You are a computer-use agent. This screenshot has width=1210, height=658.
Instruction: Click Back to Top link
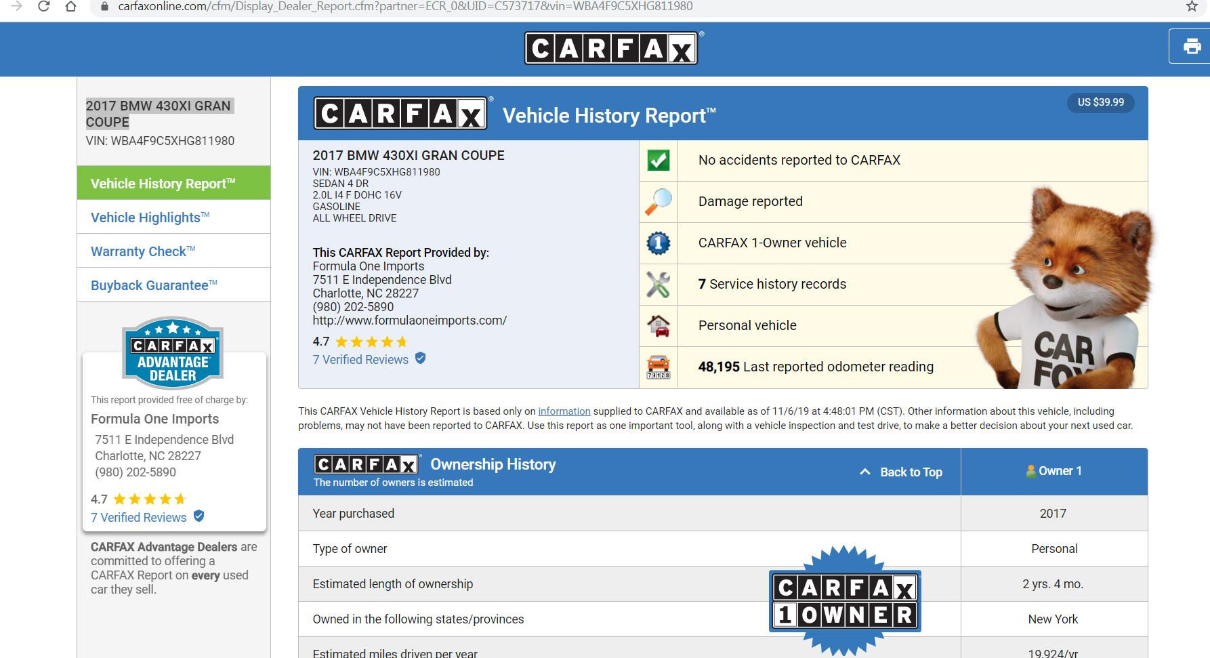tap(911, 472)
